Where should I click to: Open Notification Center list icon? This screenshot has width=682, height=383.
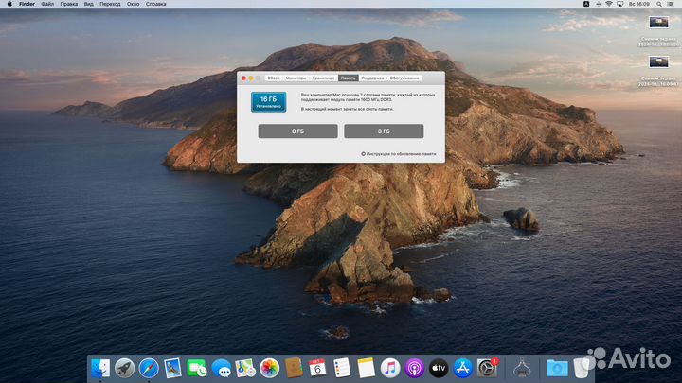(x=672, y=4)
